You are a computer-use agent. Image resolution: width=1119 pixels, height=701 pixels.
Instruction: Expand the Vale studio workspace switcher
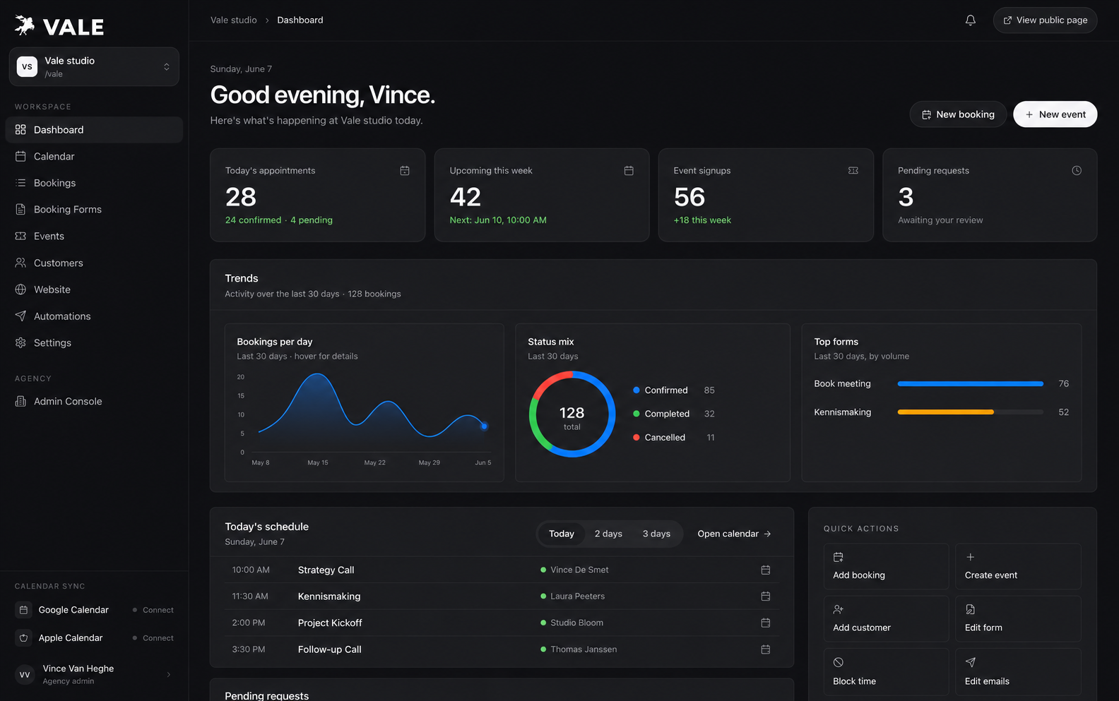94,67
